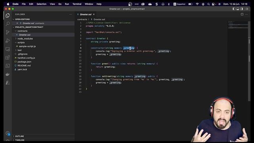Open the Remote Explorer view
Screen dimensions: 254x143
tap(8, 49)
